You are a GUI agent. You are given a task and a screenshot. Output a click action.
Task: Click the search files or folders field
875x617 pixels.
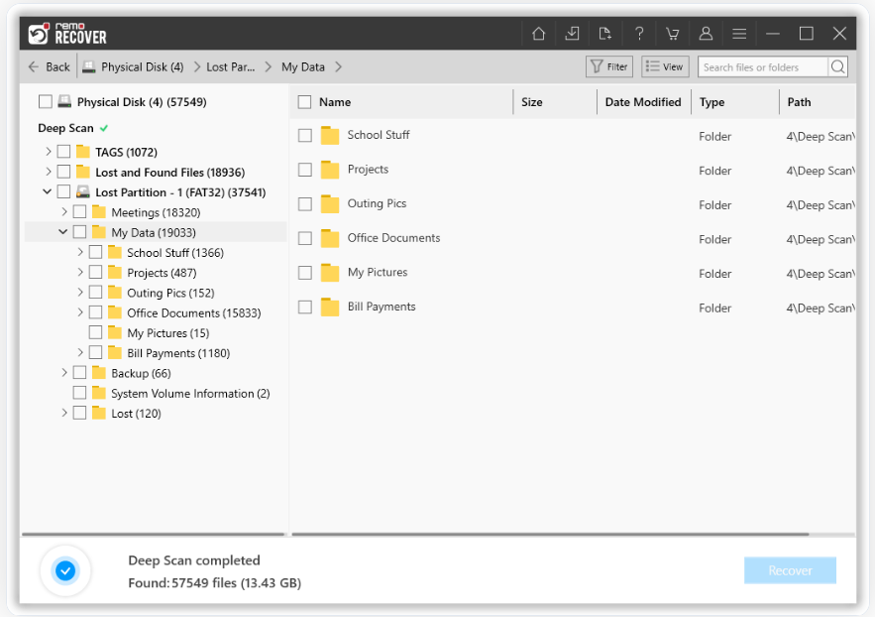pyautogui.click(x=763, y=66)
